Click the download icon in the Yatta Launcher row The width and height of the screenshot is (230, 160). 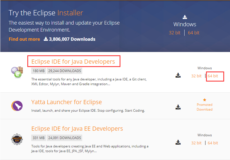pyautogui.click(x=178, y=107)
